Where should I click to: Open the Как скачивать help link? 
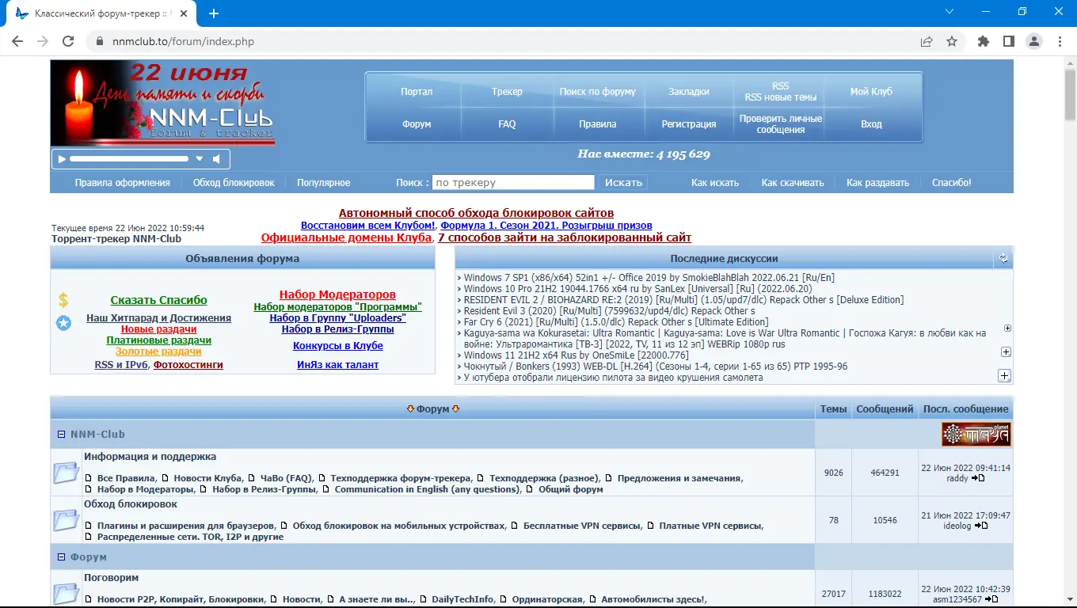point(793,183)
